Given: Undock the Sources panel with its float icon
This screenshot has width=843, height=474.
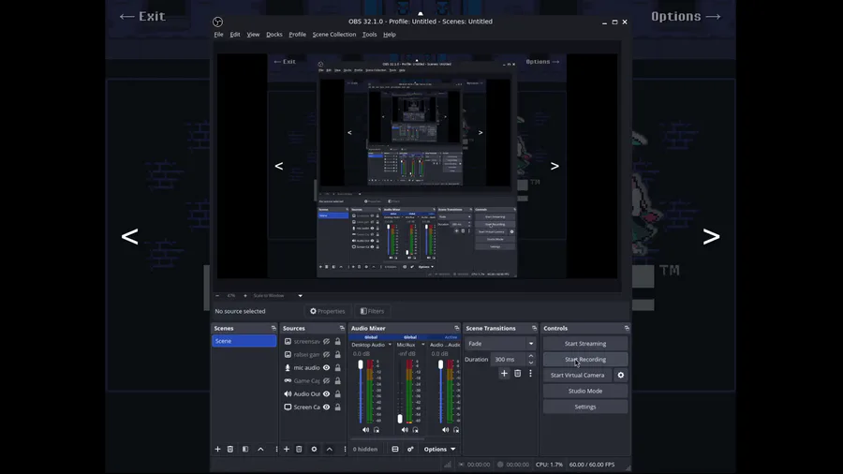Looking at the screenshot, I should click(x=342, y=328).
